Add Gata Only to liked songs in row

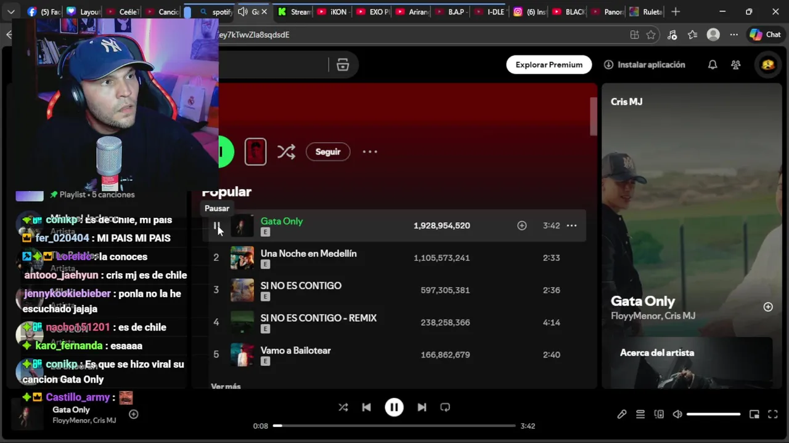521,226
